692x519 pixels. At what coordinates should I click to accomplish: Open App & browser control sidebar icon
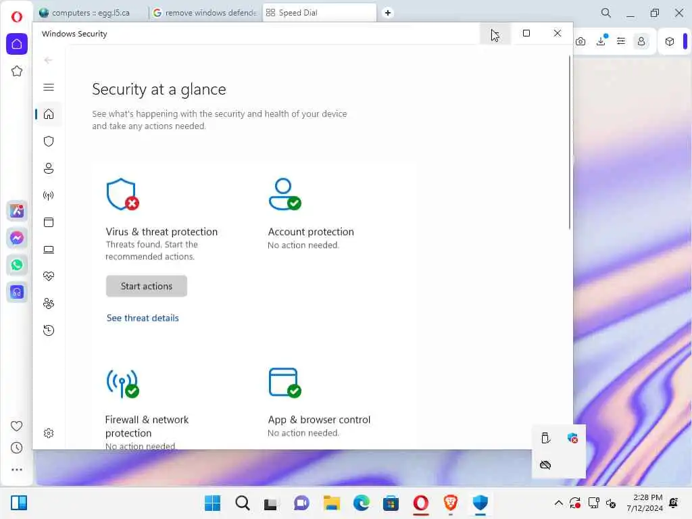[x=49, y=222]
